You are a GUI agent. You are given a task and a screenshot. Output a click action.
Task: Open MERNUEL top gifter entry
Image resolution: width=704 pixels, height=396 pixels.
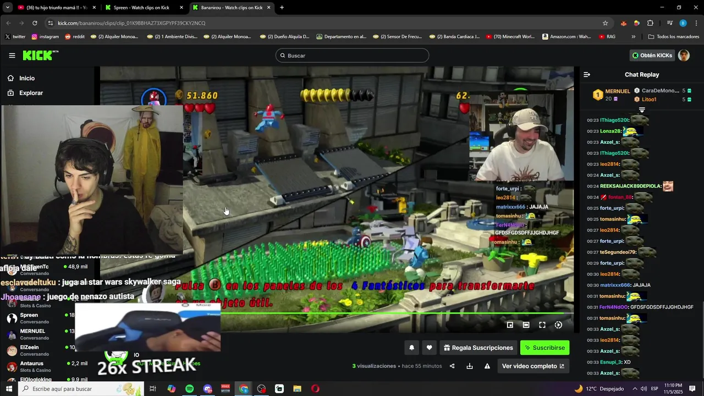pos(612,95)
